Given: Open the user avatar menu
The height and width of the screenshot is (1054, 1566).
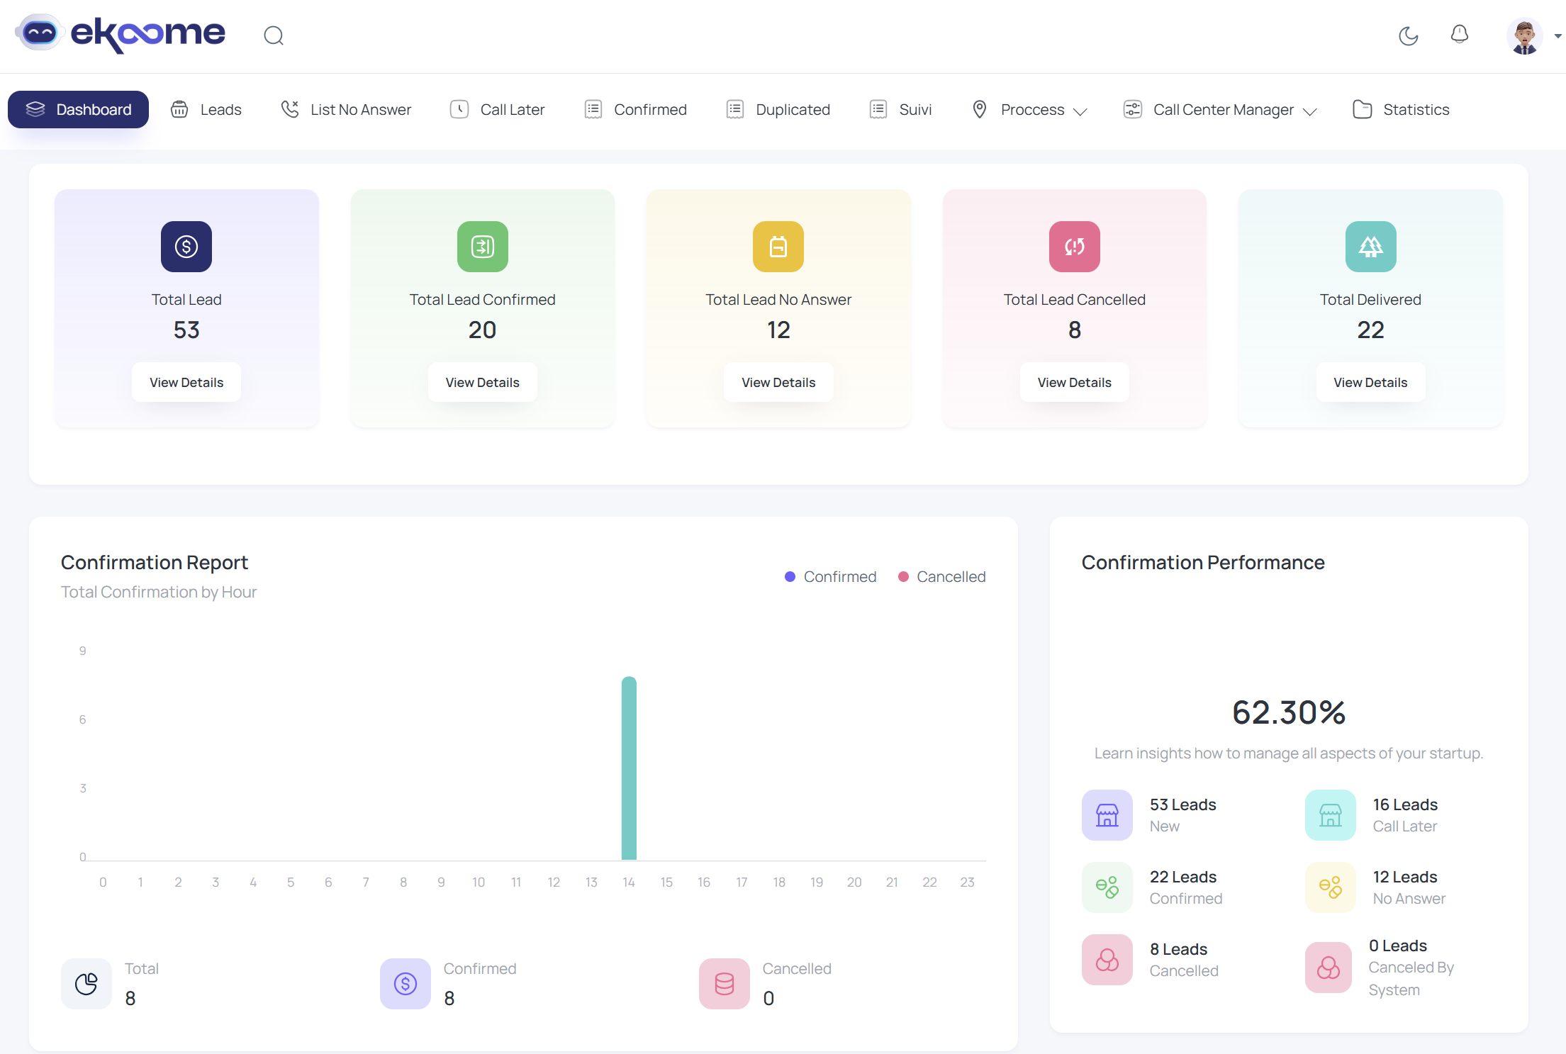Looking at the screenshot, I should tap(1526, 36).
